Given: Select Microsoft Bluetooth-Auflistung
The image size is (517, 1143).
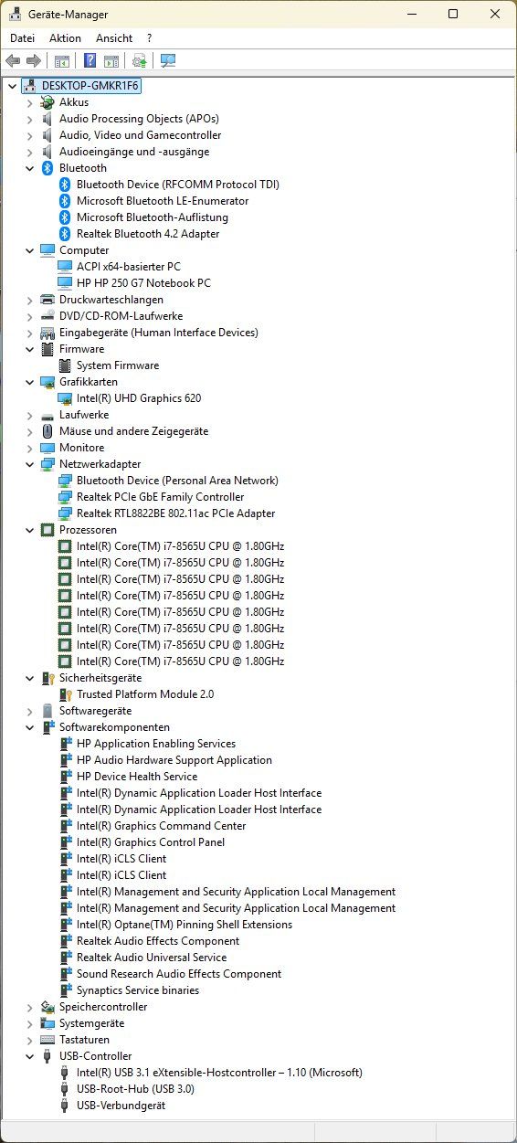Looking at the screenshot, I should 153,217.
